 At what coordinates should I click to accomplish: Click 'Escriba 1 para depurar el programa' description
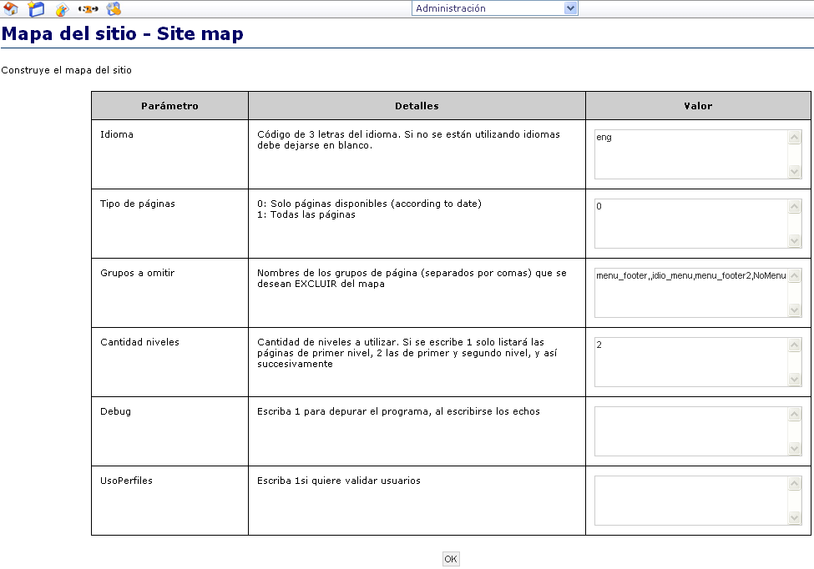click(398, 412)
